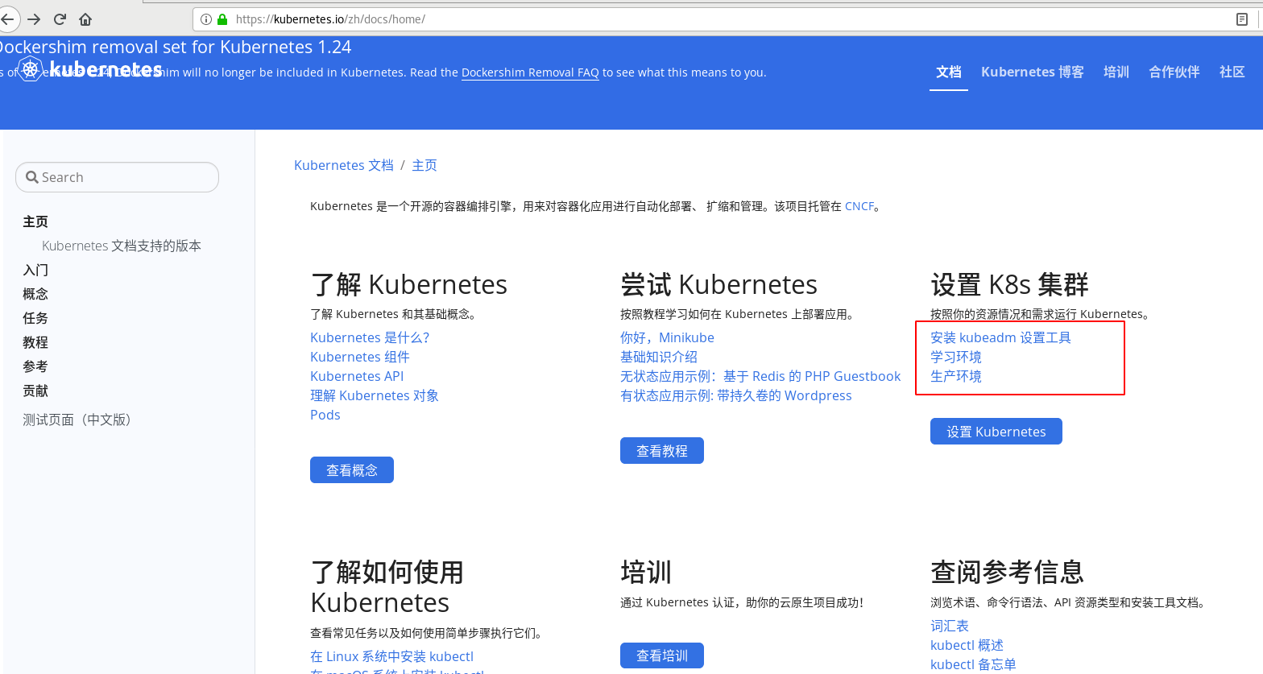1263x674 pixels.
Task: Open site information circle icon
Action: tap(206, 19)
